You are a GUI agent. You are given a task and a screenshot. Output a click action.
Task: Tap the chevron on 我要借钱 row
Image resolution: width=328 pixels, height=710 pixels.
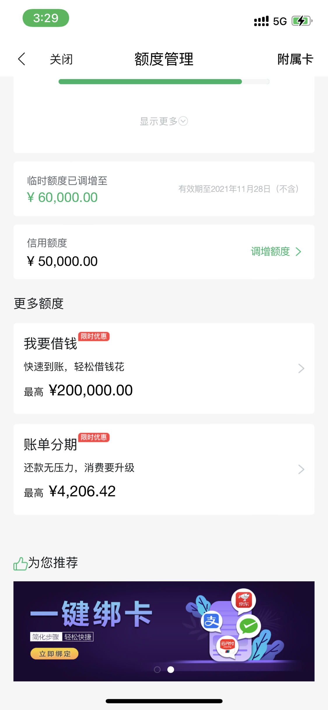point(301,369)
